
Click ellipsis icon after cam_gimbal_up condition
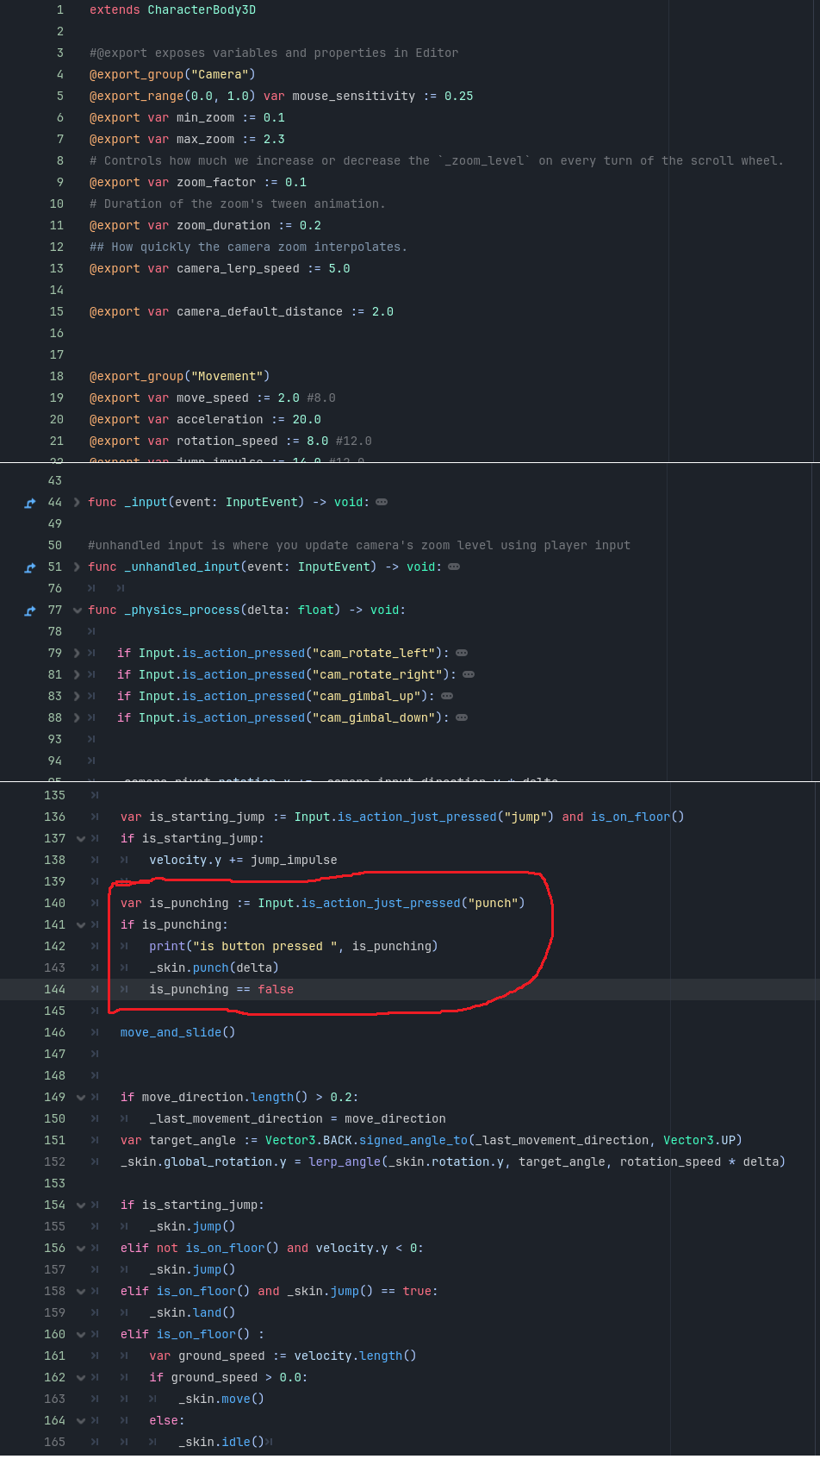(x=447, y=696)
